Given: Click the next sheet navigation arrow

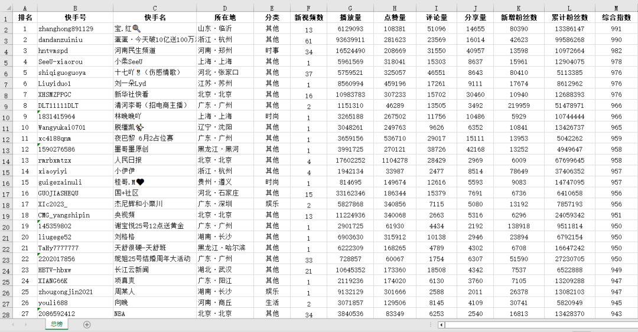Looking at the screenshot, I should pyautogui.click(x=25, y=324).
